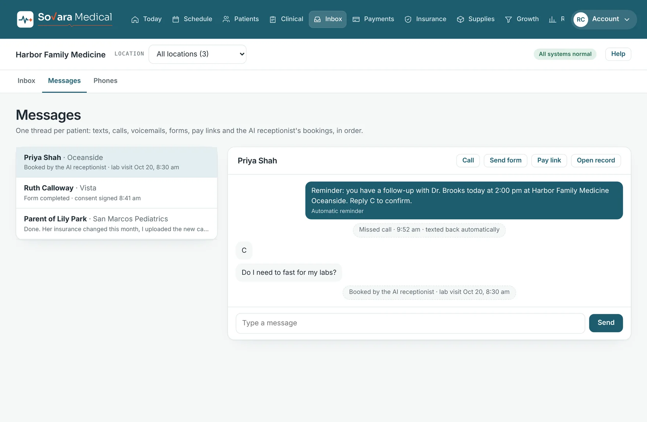Click the Call button for Priya Shah
This screenshot has width=647, height=422.
[x=468, y=160]
